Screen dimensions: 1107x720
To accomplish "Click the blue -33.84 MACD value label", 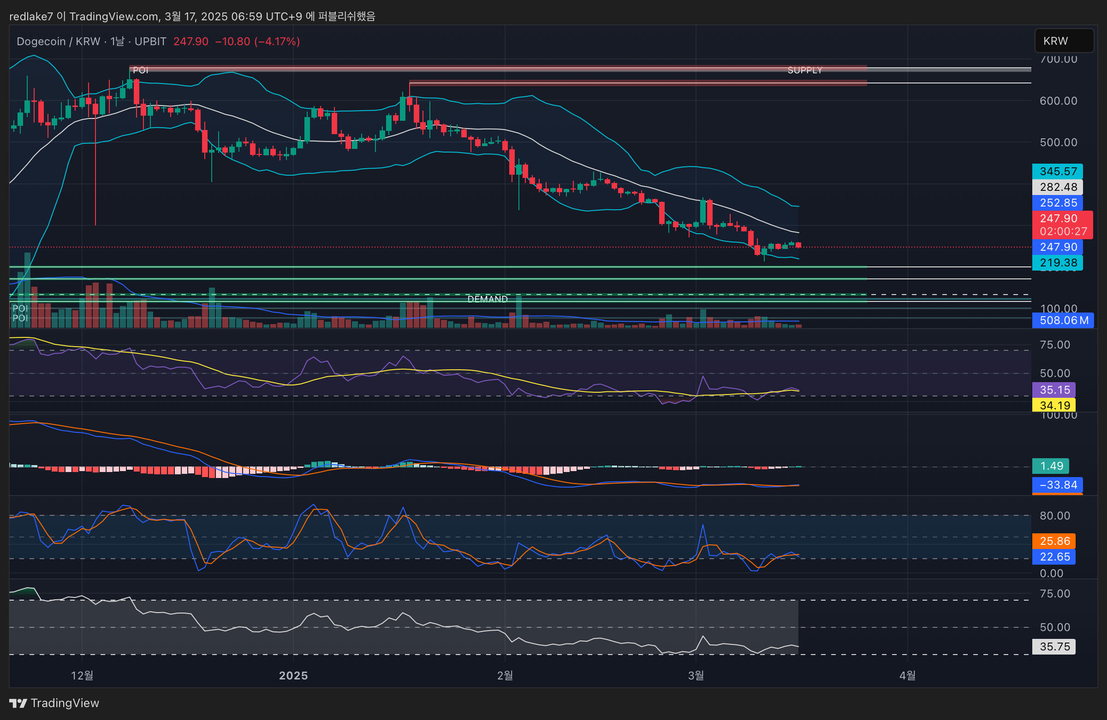I will pyautogui.click(x=1058, y=485).
